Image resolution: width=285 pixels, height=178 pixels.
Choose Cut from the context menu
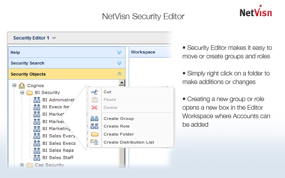point(107,92)
